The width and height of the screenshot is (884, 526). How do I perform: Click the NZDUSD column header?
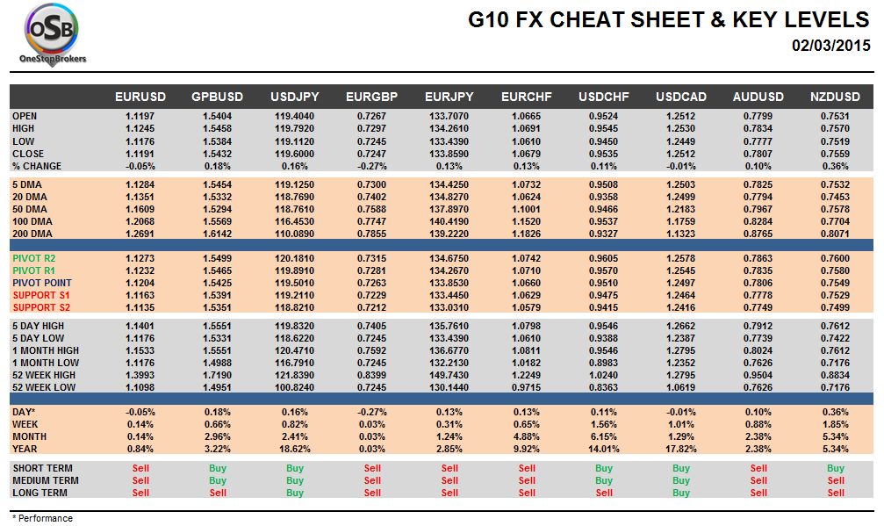coord(835,96)
